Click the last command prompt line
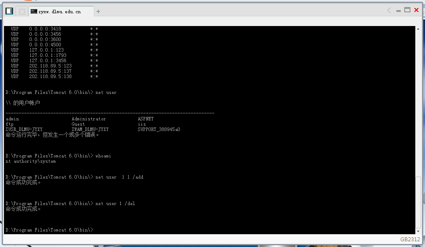 [x=49, y=230]
